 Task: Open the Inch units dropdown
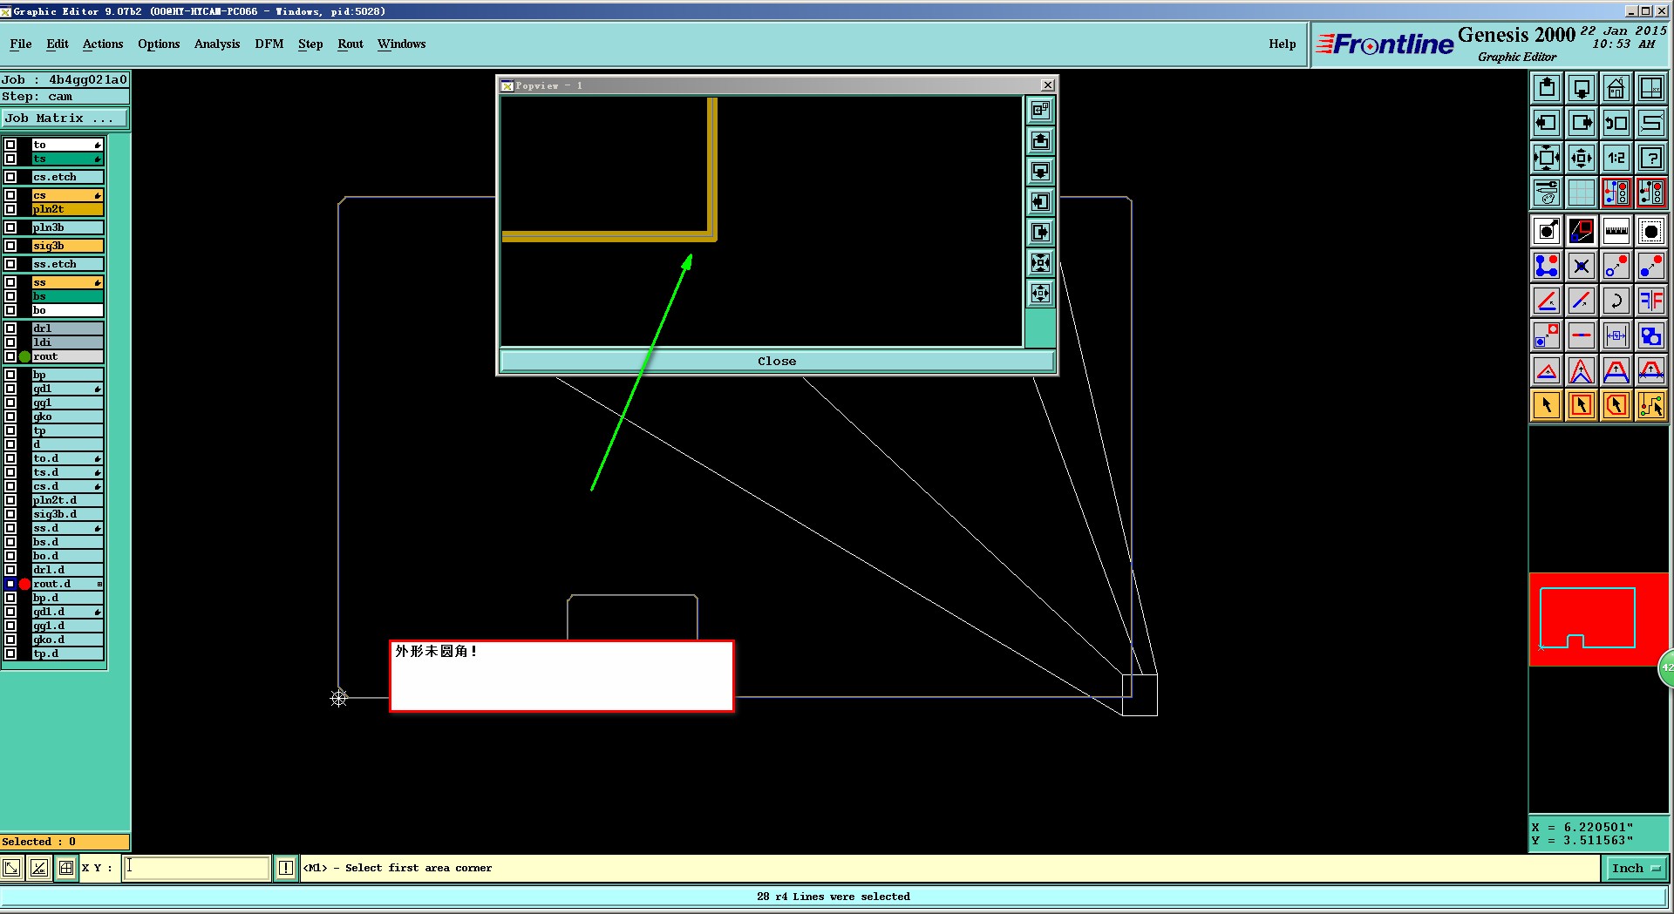click(x=1637, y=868)
